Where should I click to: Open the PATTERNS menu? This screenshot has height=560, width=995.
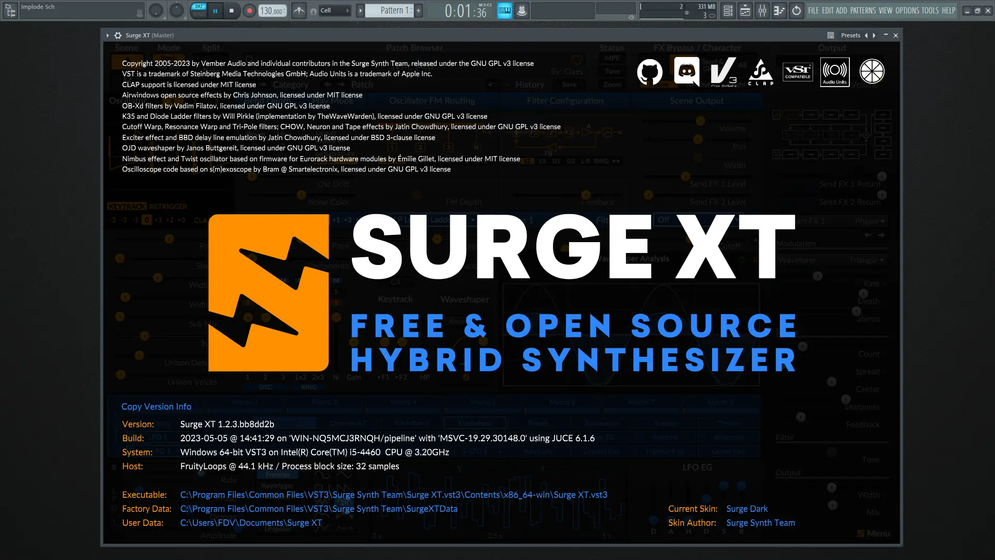(862, 10)
